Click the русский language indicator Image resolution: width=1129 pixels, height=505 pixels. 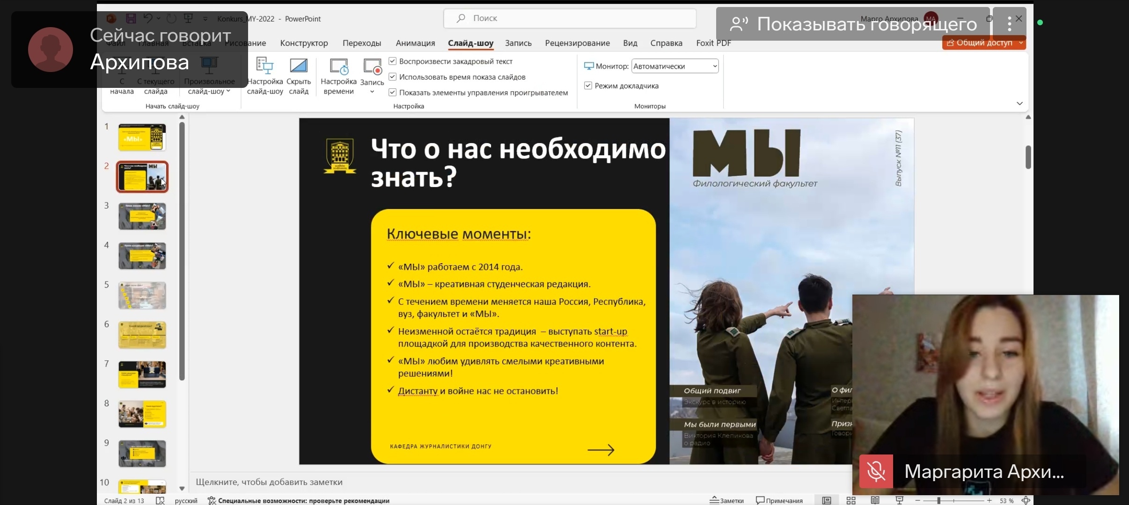186,501
